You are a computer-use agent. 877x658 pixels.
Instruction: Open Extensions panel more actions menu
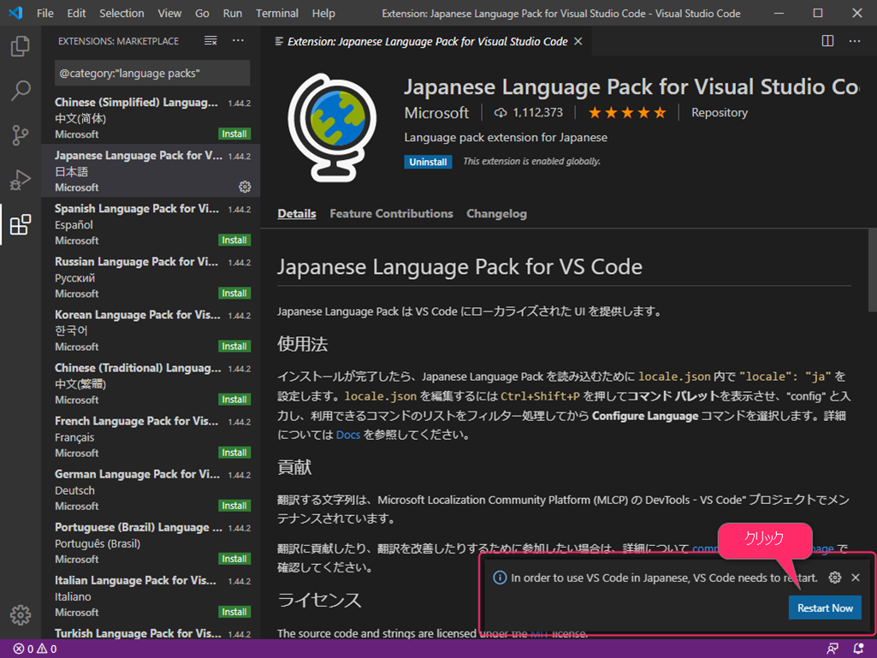pos(238,41)
